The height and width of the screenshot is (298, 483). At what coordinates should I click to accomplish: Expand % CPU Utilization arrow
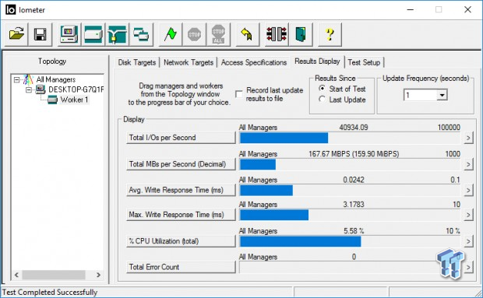468,241
